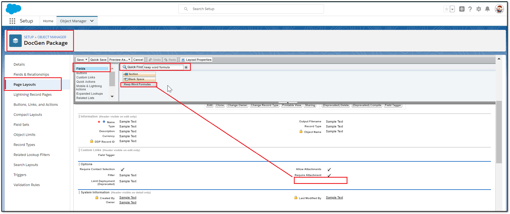Select Page Layouts in sidebar

(25, 84)
